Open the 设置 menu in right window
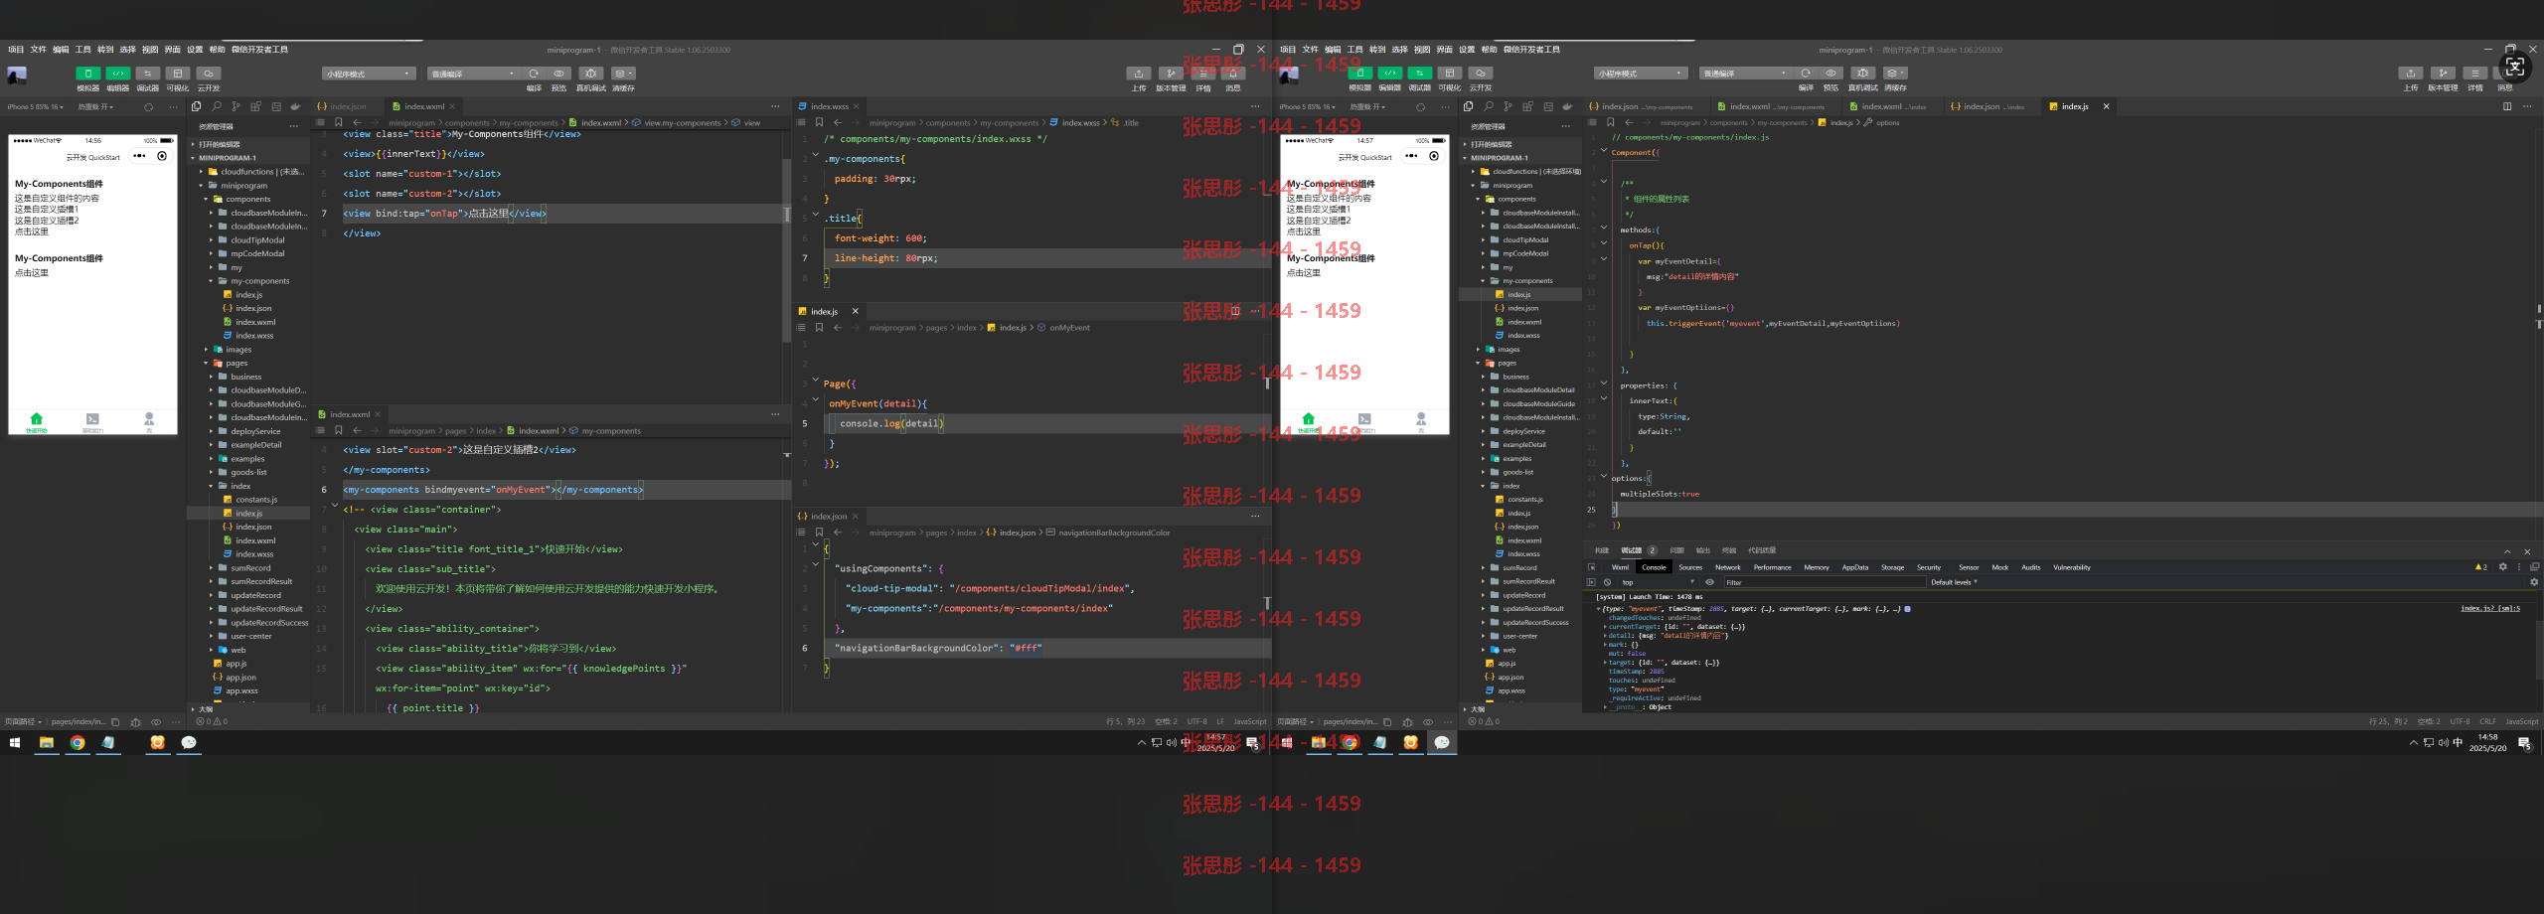The width and height of the screenshot is (2544, 914). tap(1467, 50)
